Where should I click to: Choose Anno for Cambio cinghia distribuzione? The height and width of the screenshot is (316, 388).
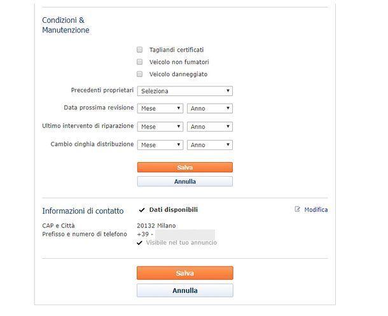210,145
